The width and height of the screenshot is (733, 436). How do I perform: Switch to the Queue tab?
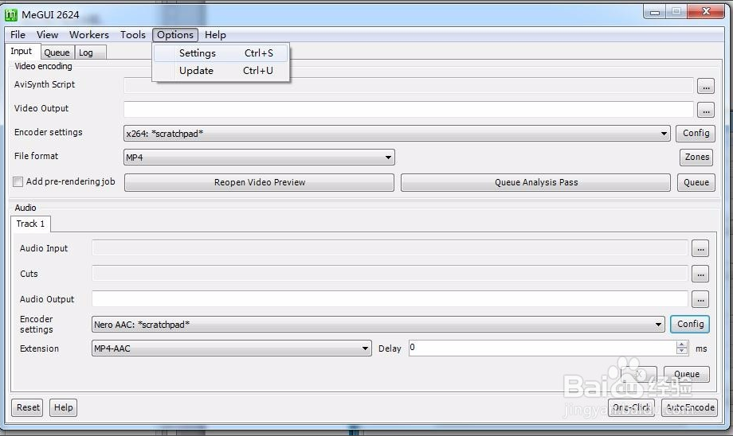pos(57,53)
